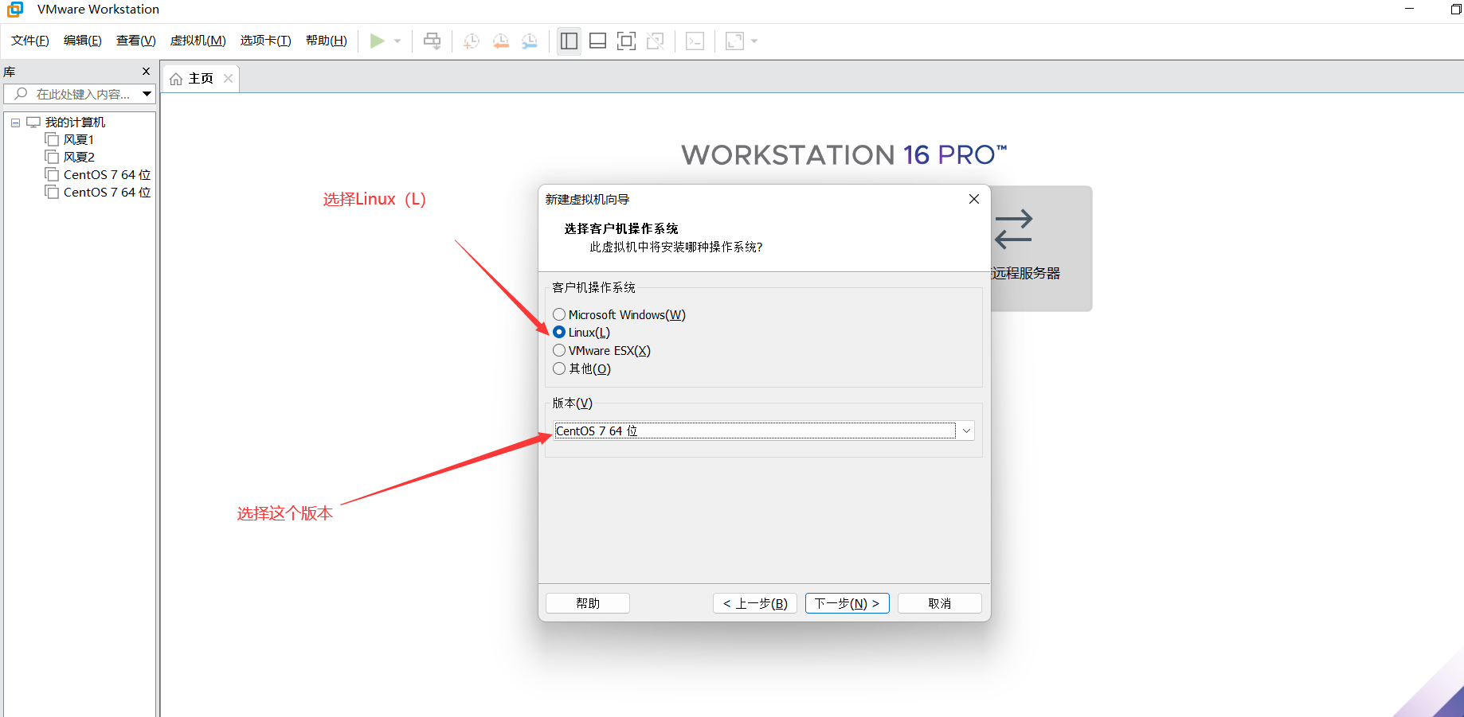Select the Linux(L) radio button

[x=559, y=333]
